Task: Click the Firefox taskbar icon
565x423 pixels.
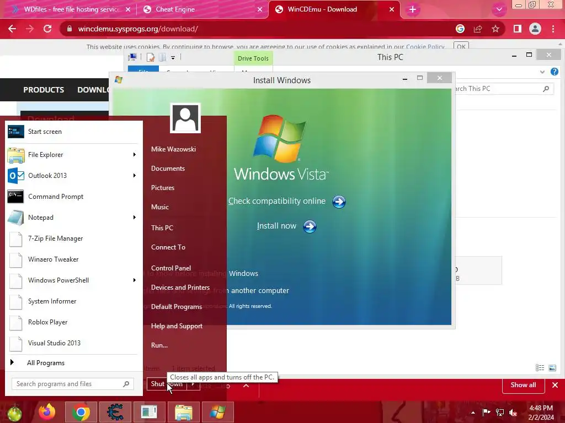Action: point(47,412)
